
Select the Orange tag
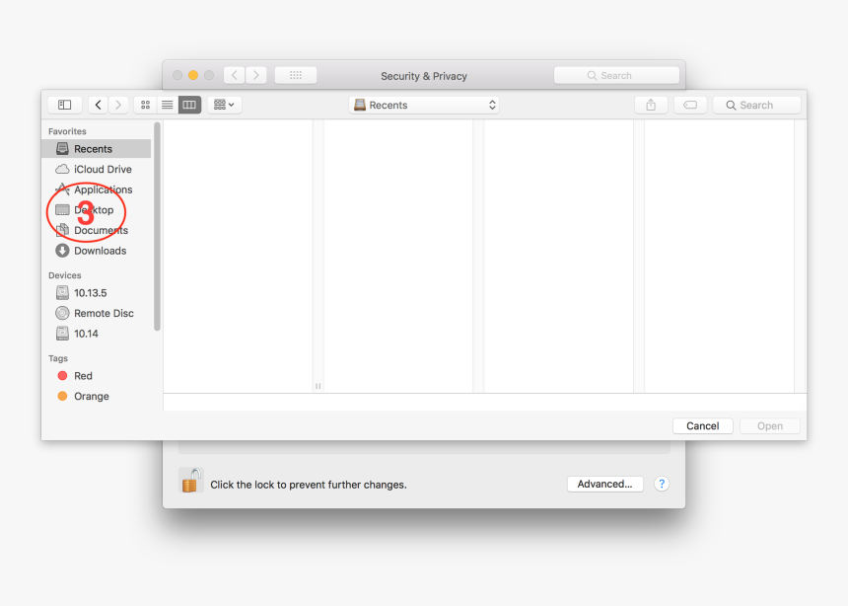pos(90,396)
